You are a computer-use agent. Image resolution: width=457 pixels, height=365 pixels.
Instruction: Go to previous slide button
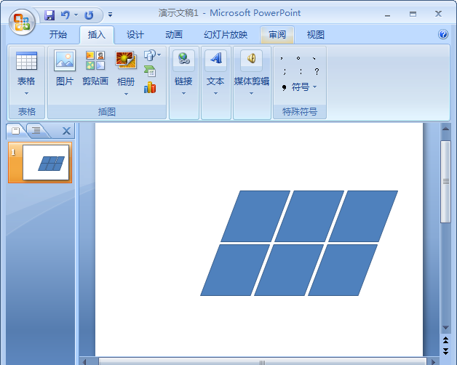pos(445,340)
